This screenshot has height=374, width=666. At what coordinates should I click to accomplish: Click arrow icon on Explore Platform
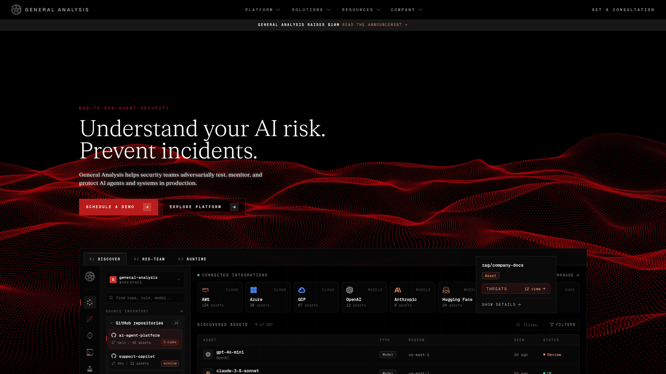(234, 207)
